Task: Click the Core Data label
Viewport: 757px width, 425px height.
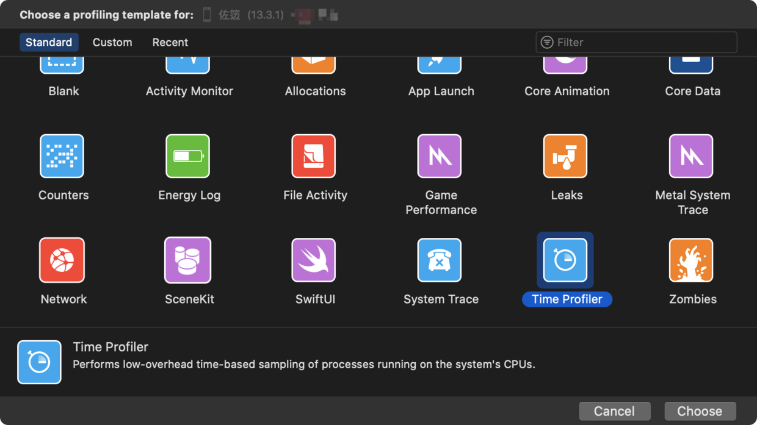Action: (692, 91)
